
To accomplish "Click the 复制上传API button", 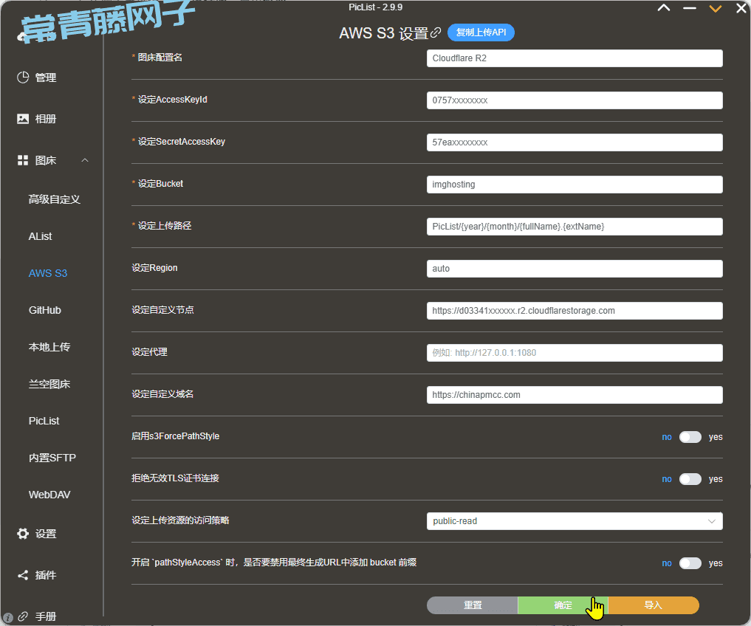I will tap(481, 32).
